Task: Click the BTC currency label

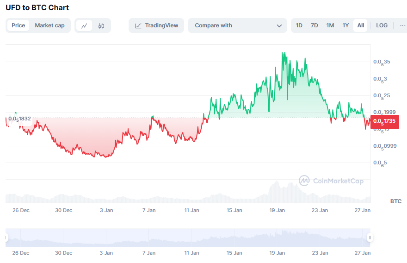Action: pyautogui.click(x=395, y=201)
